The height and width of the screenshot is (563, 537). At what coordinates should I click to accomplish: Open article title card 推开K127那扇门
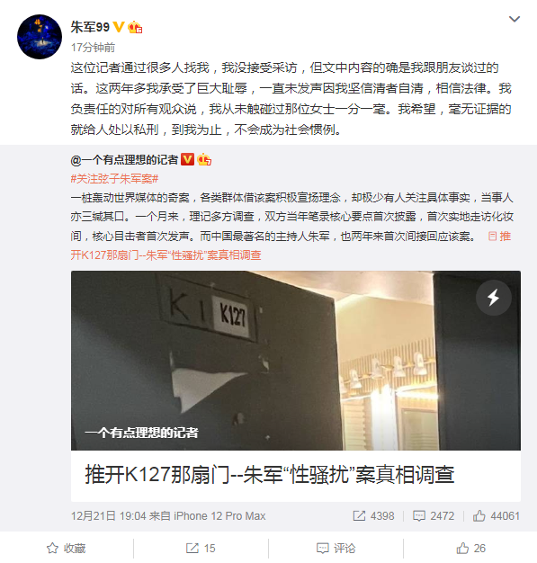click(296, 476)
